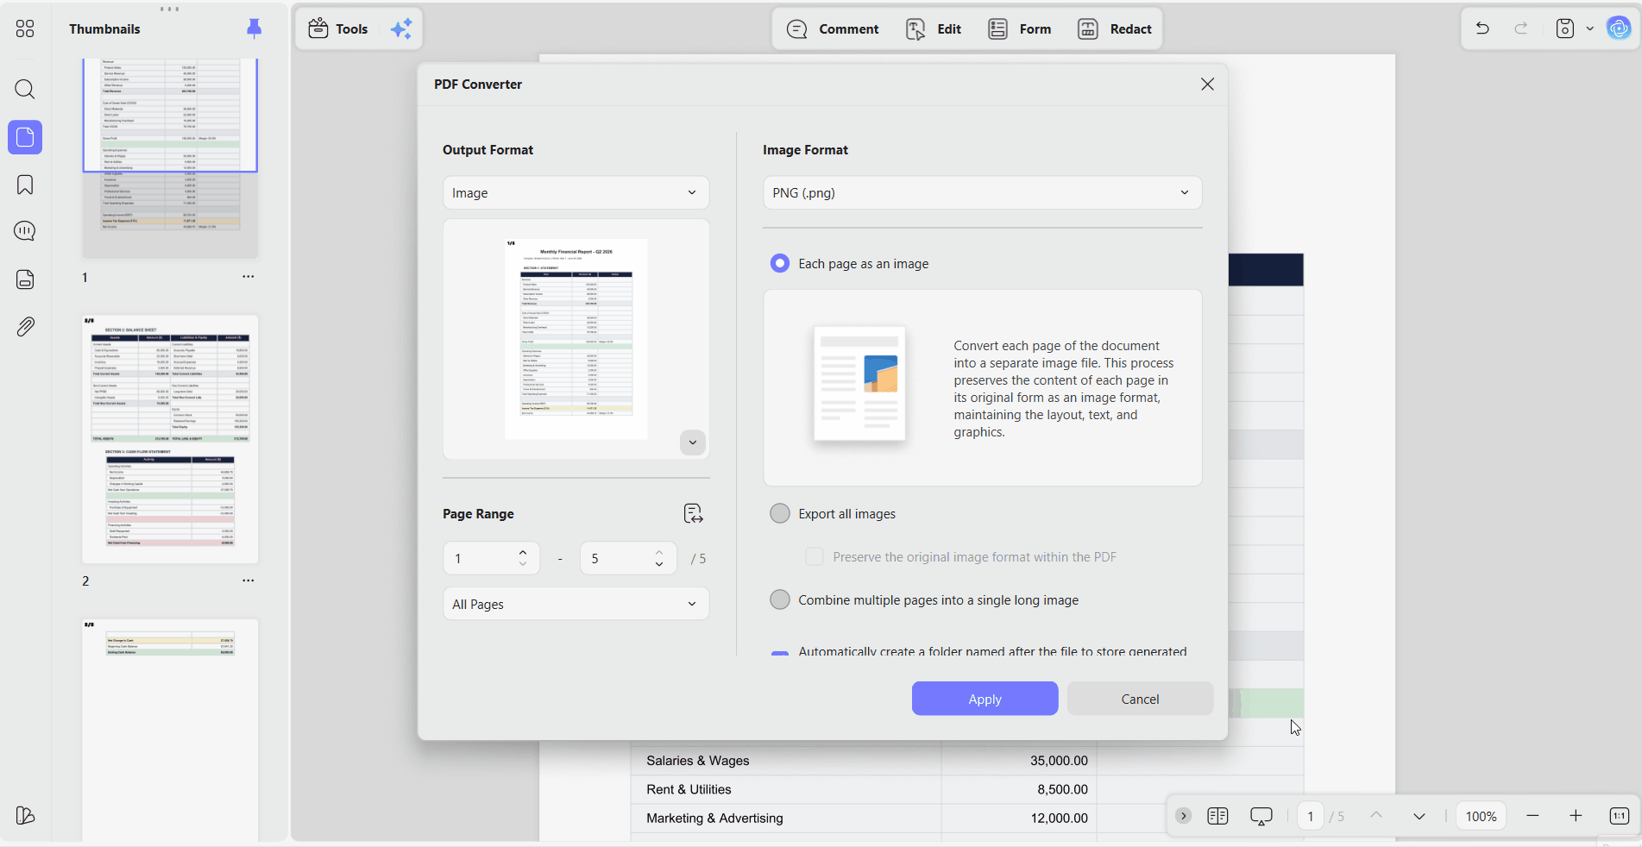Viewport: 1642px width, 847px height.
Task: Click the current page number field
Action: coord(1310,816)
